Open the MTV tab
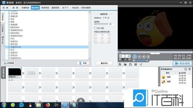This screenshot has width=193, height=108. pyautogui.click(x=65, y=8)
